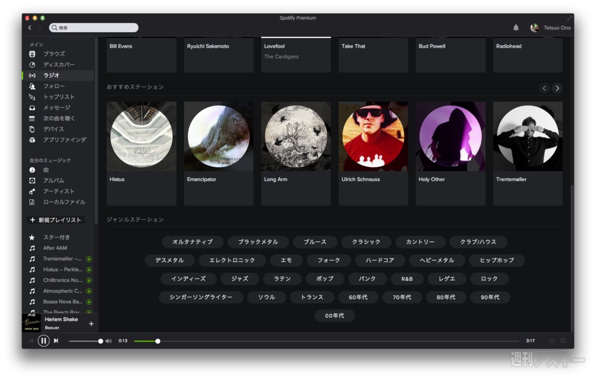596x379 pixels.
Task: Open Artists (アーティスト) in your music
Action: pos(58,191)
